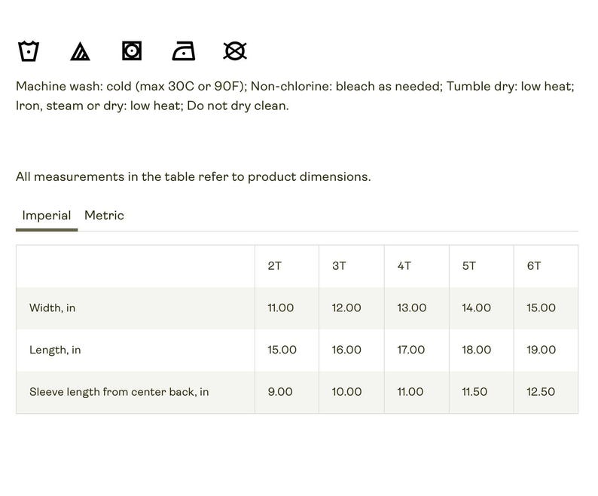The height and width of the screenshot is (496, 598).
Task: Click the 3T size column header
Action: [x=339, y=266]
